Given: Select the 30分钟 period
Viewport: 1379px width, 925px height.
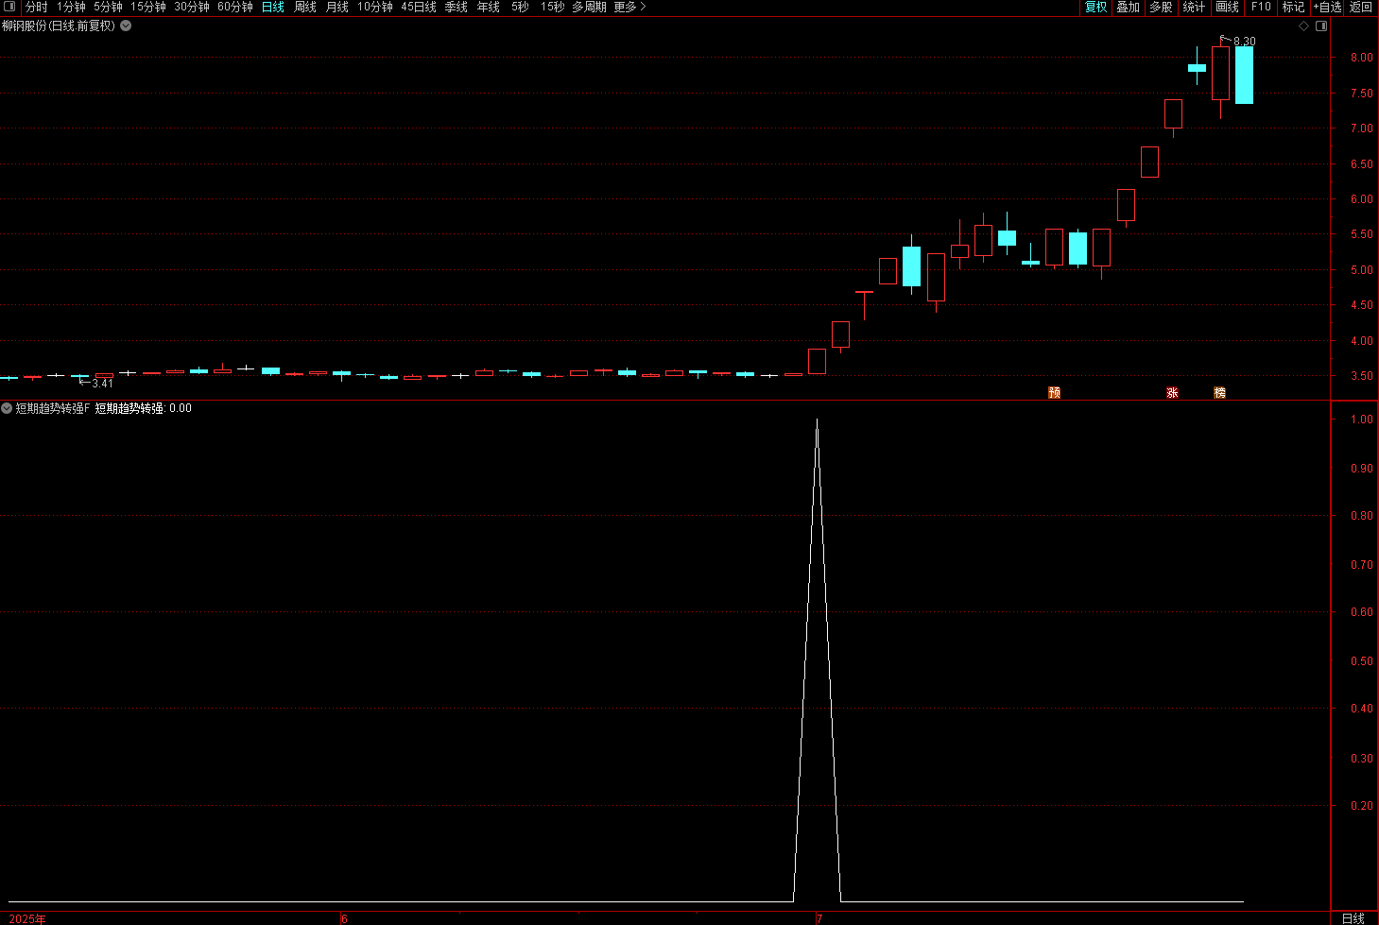Looking at the screenshot, I should (x=192, y=7).
